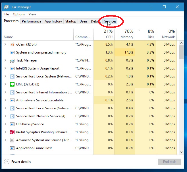187x172 pixels.
Task: Sort by the Memory column header
Action: click(125, 34)
